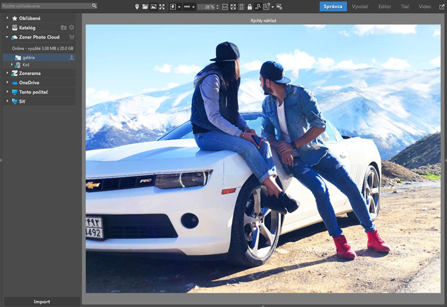Click the Katalóg settings gear icon
The width and height of the screenshot is (447, 307).
click(x=72, y=27)
